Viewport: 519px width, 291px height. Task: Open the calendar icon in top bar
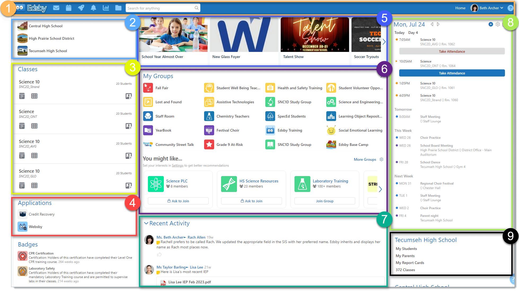69,8
